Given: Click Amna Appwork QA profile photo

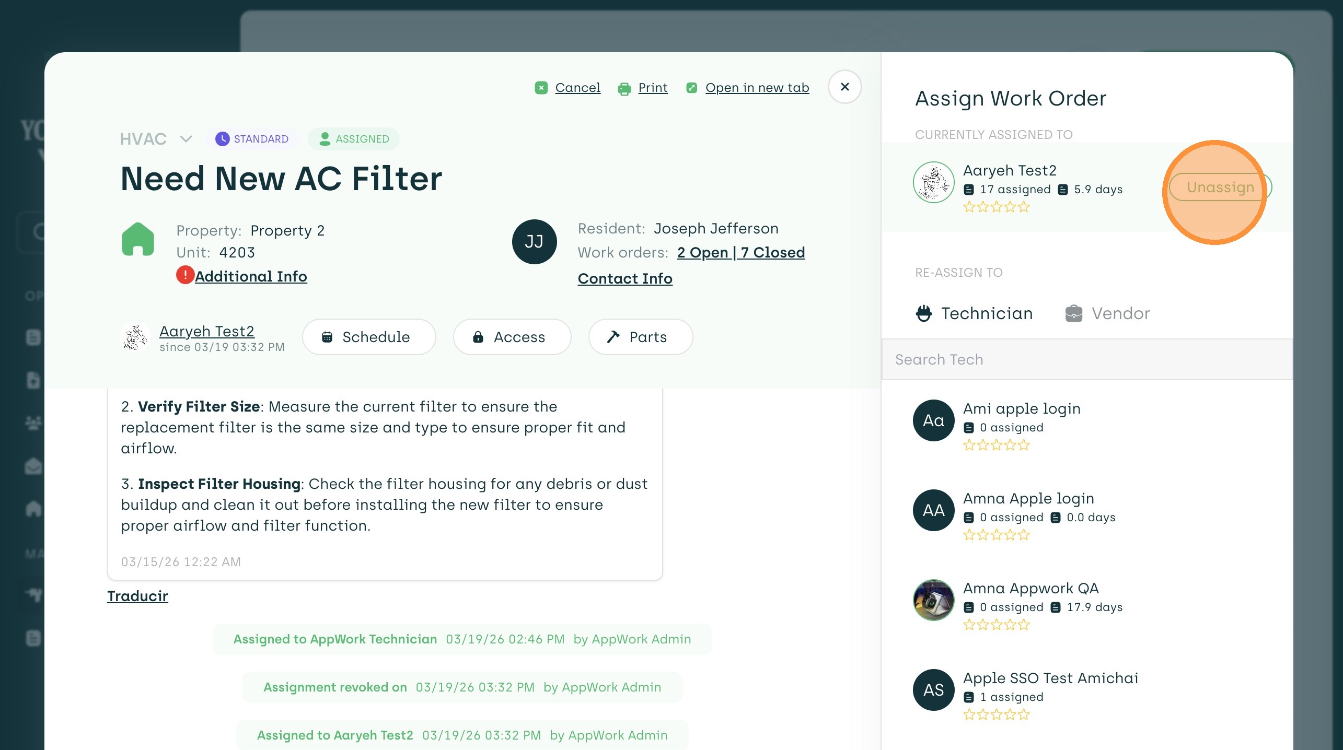Looking at the screenshot, I should tap(933, 600).
